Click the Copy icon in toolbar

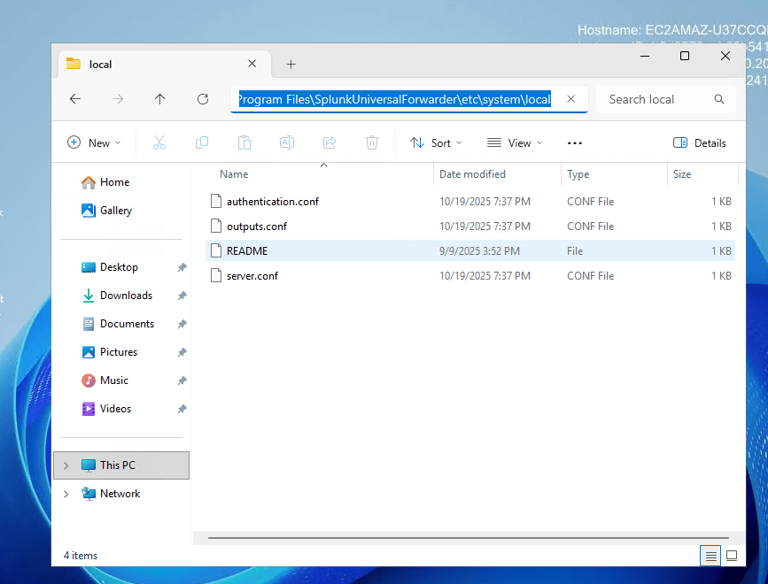(x=202, y=142)
